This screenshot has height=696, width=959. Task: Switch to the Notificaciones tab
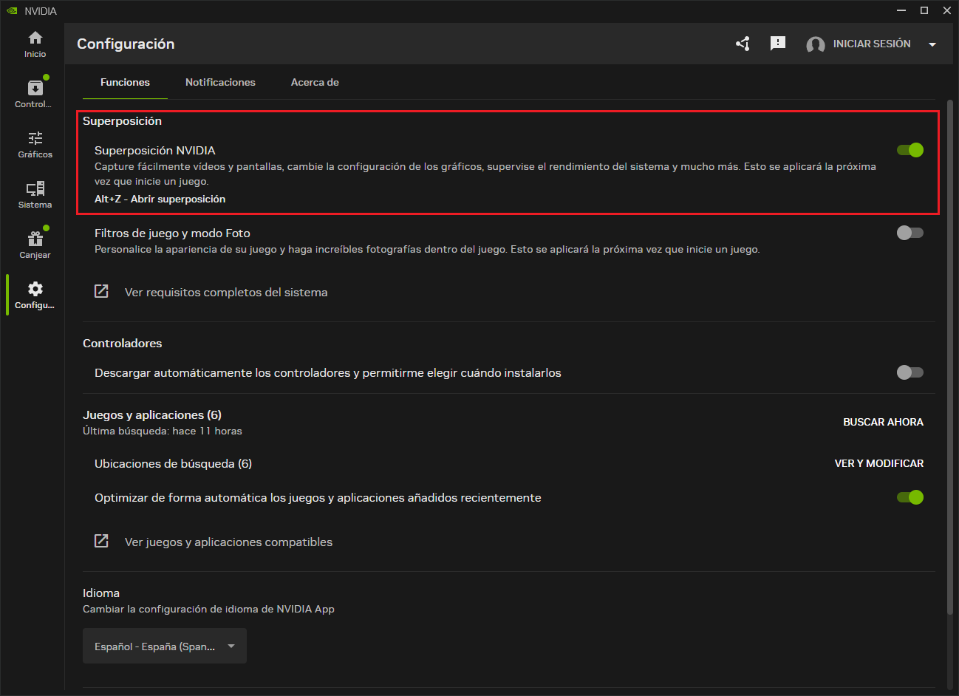[x=220, y=82]
